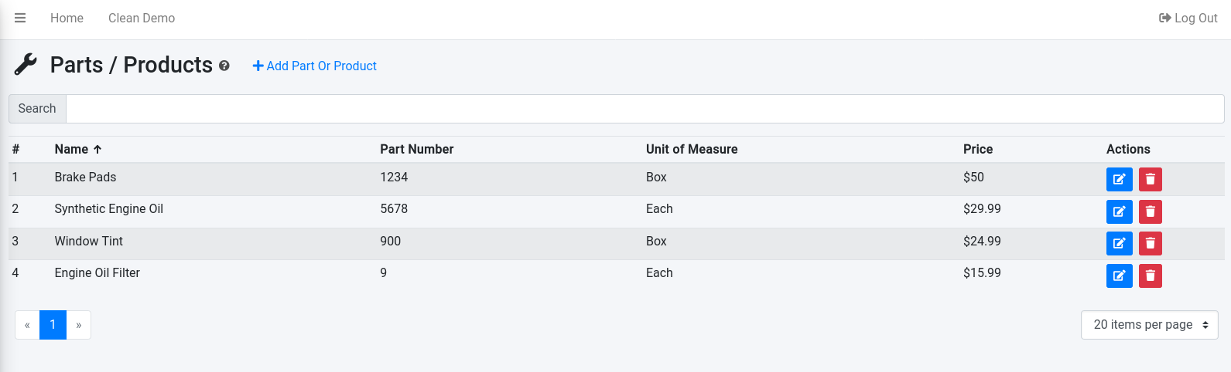Go to the next pagination page
Viewport: 1231px width, 372px height.
pyautogui.click(x=79, y=325)
